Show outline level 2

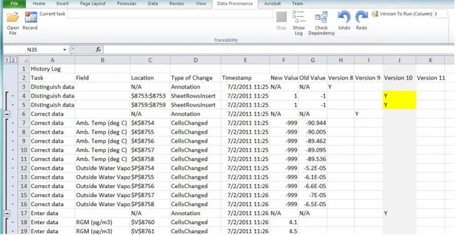click(x=13, y=60)
